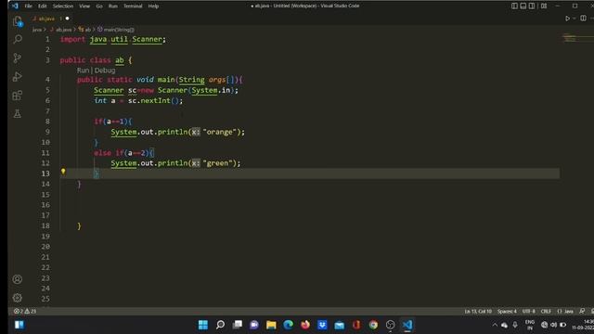Screen dimensions: 594x334
Task: Open File Explorer from taskbar
Action: click(271, 325)
